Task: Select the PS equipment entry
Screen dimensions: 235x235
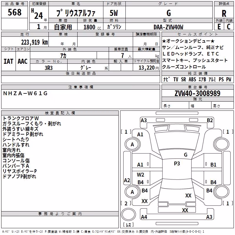Action: coord(221,79)
